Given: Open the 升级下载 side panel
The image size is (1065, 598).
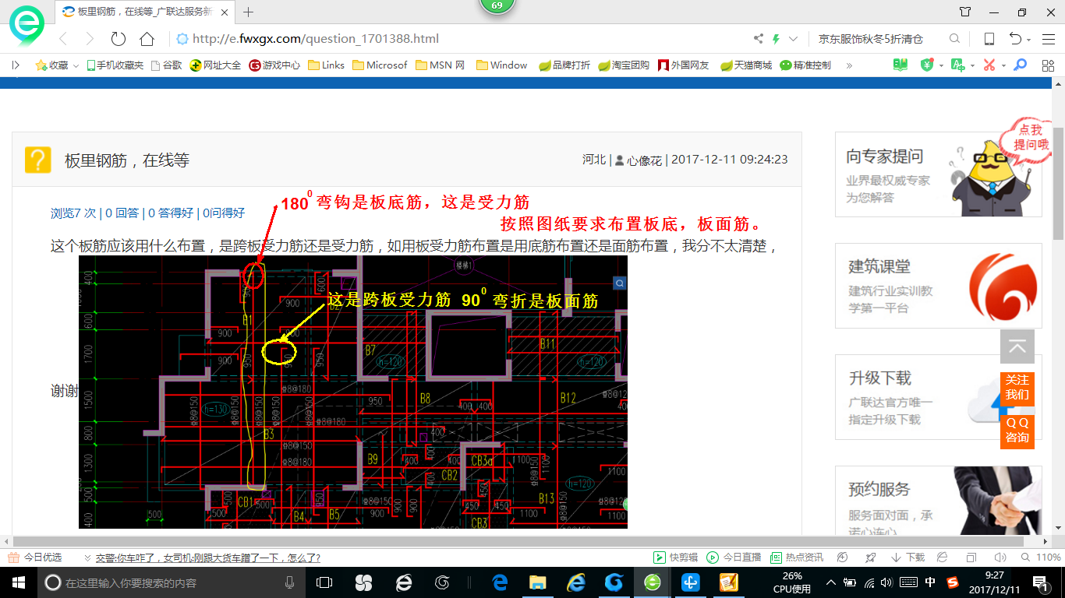Looking at the screenshot, I should 938,397.
